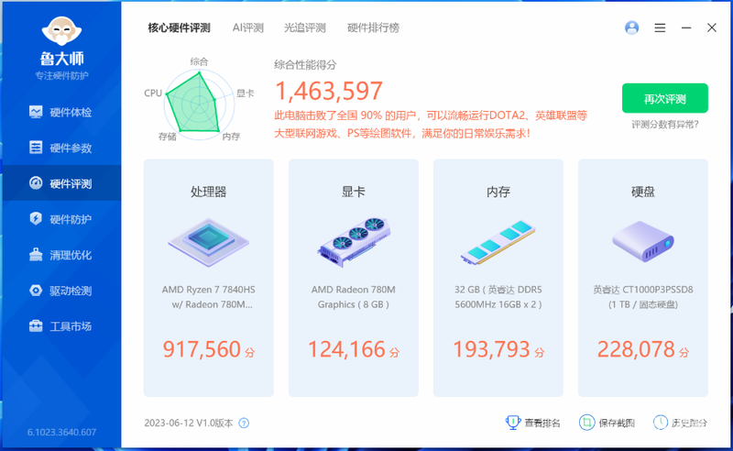Image resolution: width=733 pixels, height=451 pixels.
Task: Go to 硬件防护 section
Action: (60, 219)
